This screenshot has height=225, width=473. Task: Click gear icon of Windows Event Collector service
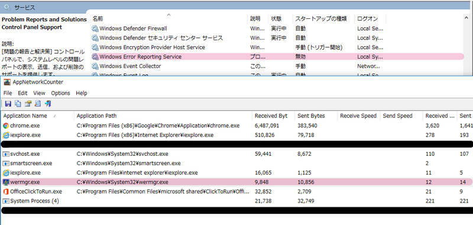(95, 66)
